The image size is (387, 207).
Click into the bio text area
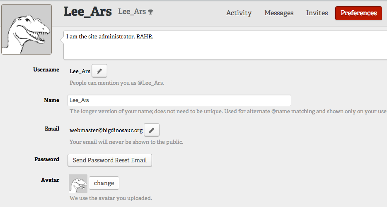(225, 45)
